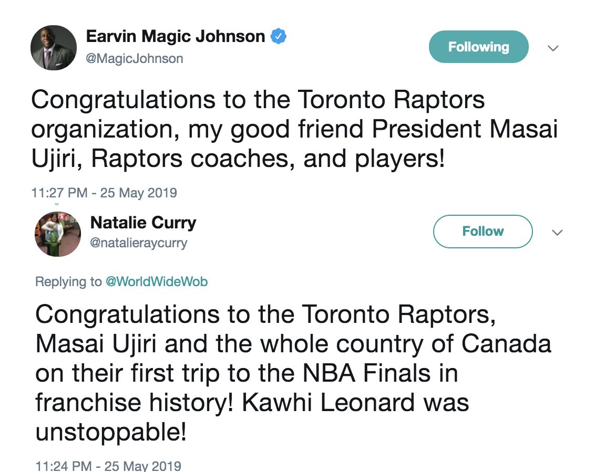Visit the @MagicJohnson handle
The height and width of the screenshot is (472, 595).
[x=135, y=59]
